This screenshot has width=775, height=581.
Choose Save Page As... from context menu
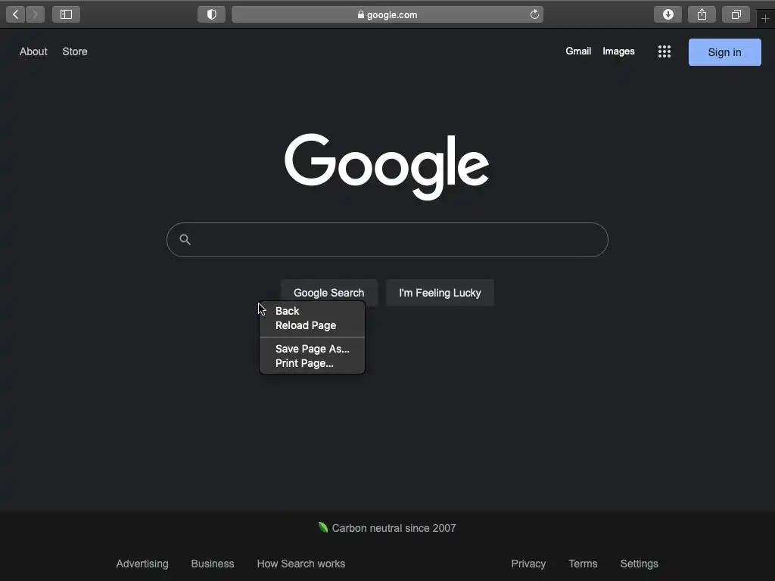[x=312, y=349]
